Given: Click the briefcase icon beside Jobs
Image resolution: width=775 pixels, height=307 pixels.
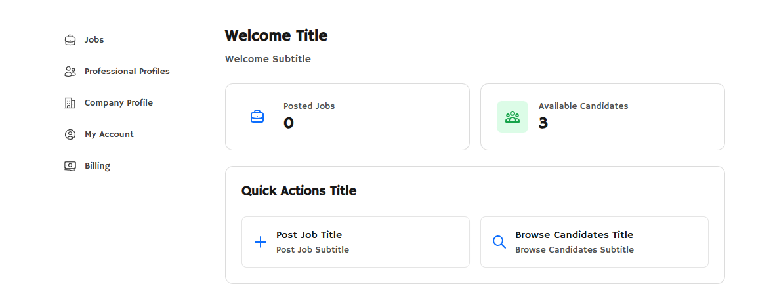Looking at the screenshot, I should click(70, 40).
